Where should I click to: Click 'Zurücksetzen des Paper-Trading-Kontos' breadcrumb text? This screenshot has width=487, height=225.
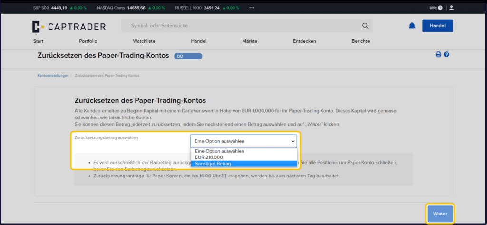(x=107, y=76)
